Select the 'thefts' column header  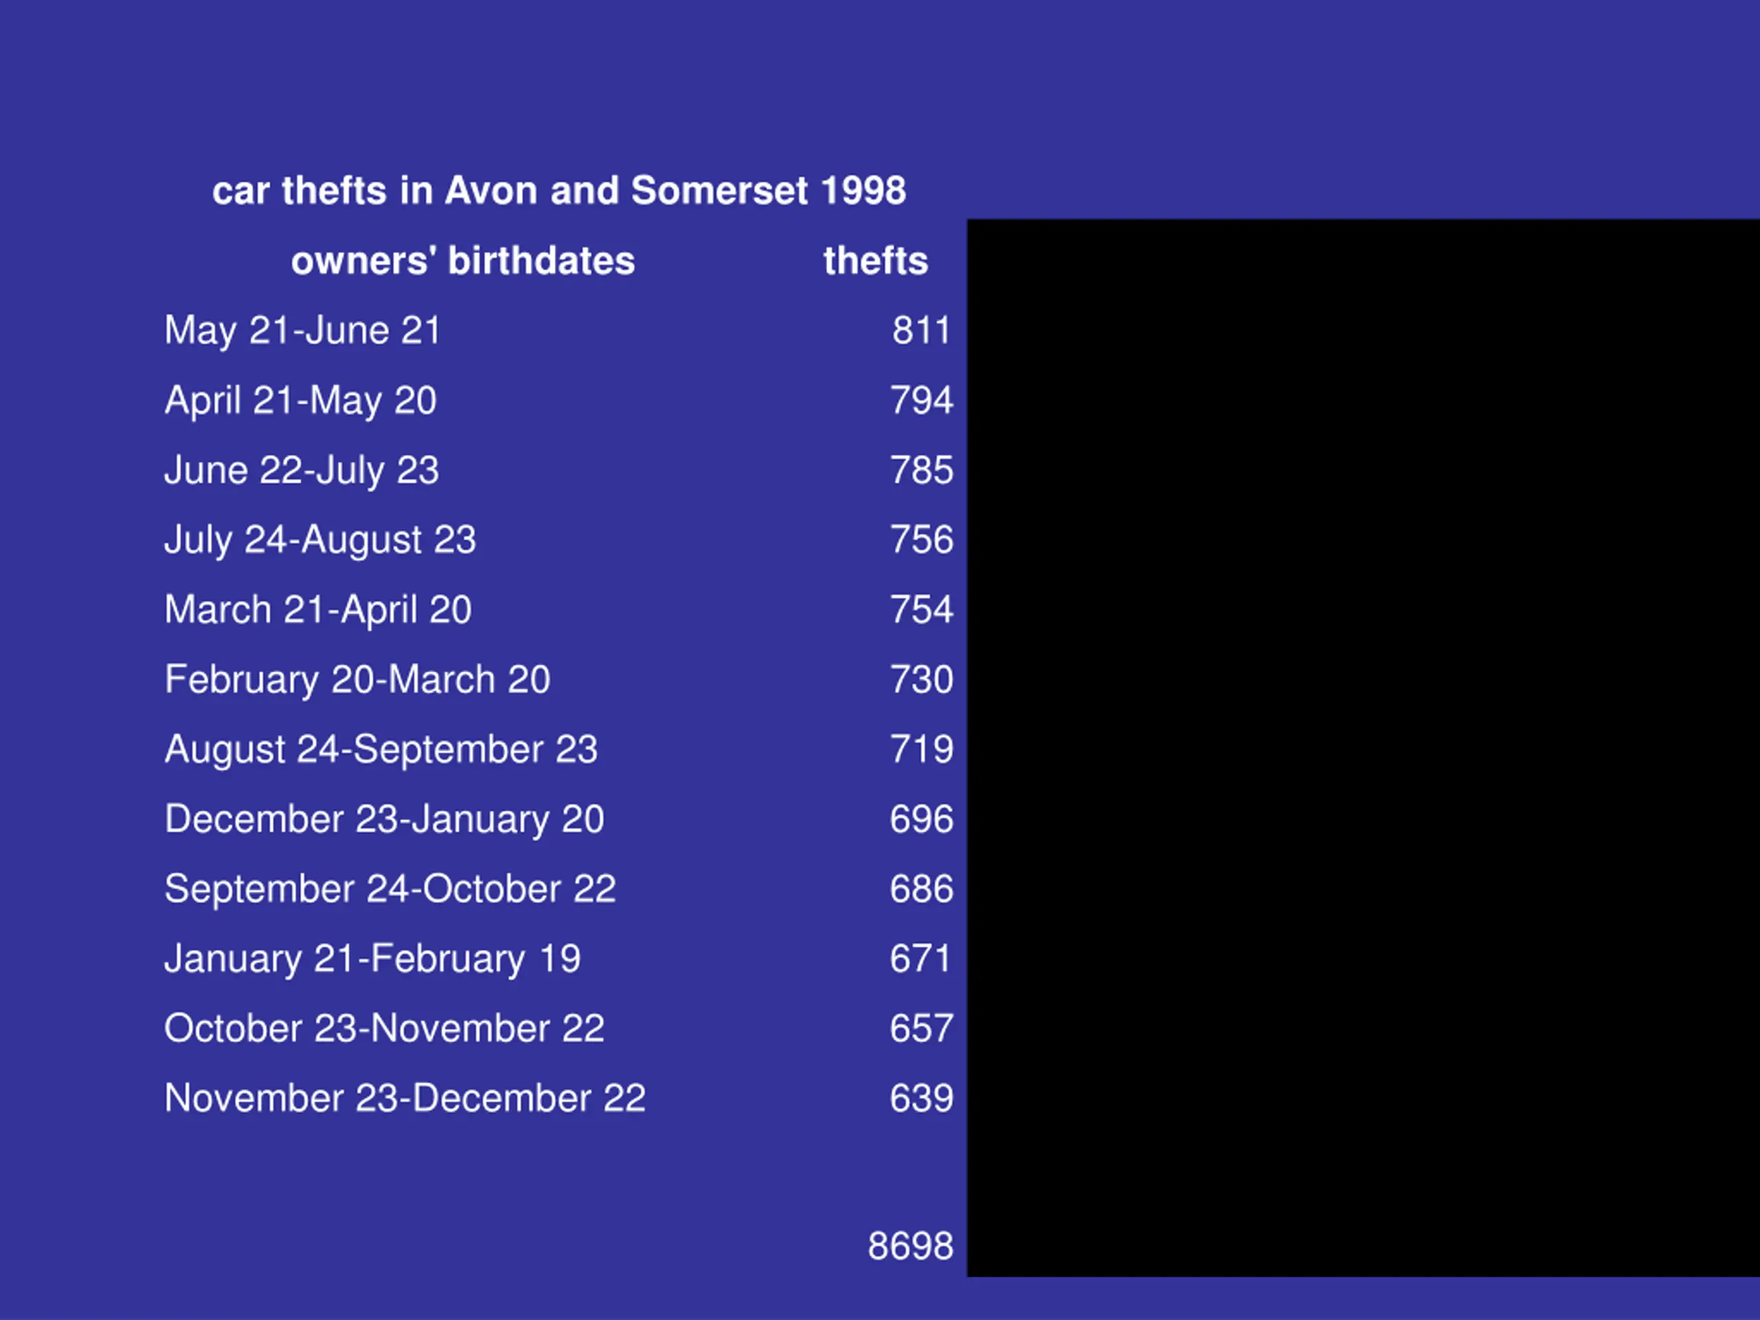click(x=875, y=261)
